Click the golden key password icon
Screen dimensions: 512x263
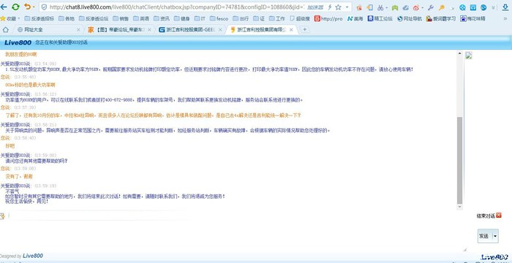pyautogui.click(x=442, y=7)
